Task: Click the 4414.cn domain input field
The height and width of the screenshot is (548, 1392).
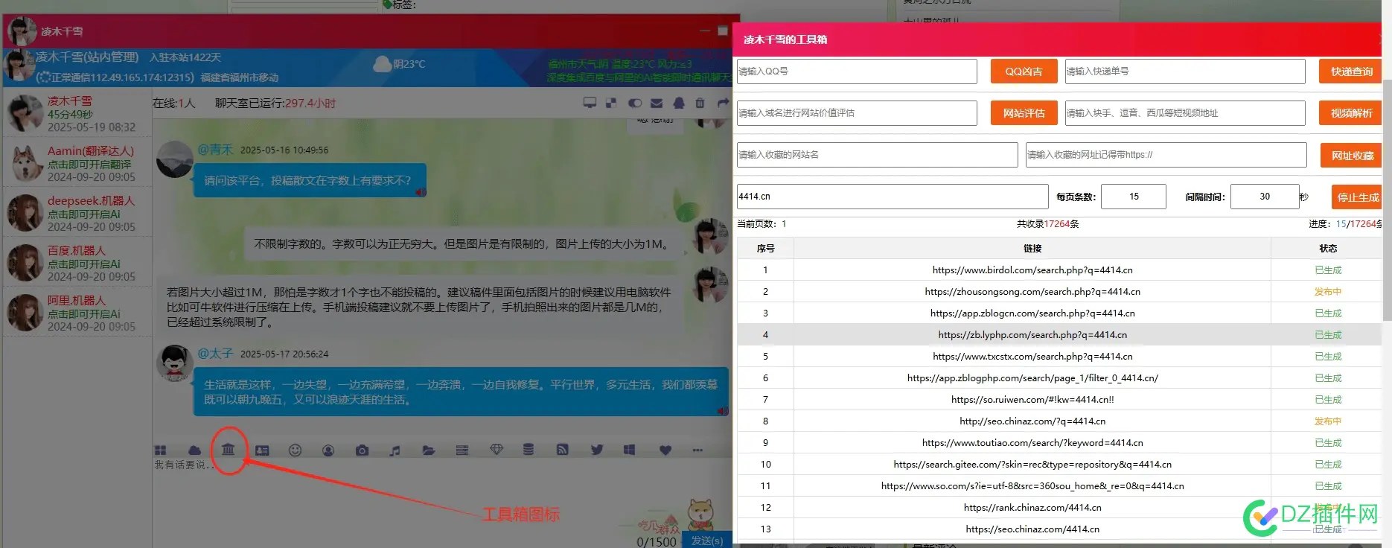Action: click(x=893, y=197)
